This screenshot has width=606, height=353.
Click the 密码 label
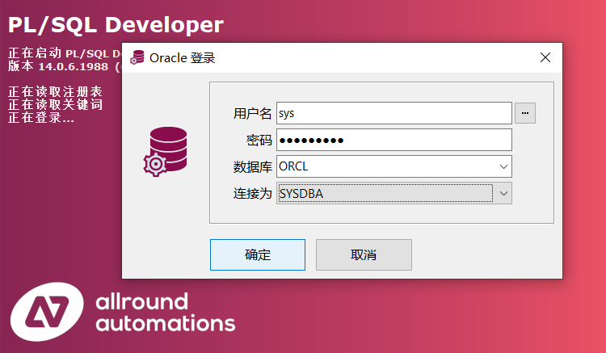259,141
